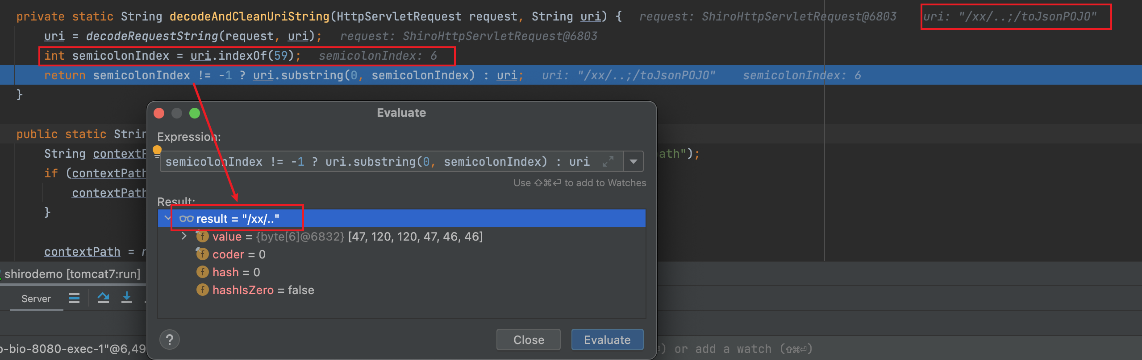Click the request: ShiroHttpServletRequest@6803 hint on first line
The width and height of the screenshot is (1142, 360).
pos(768,16)
